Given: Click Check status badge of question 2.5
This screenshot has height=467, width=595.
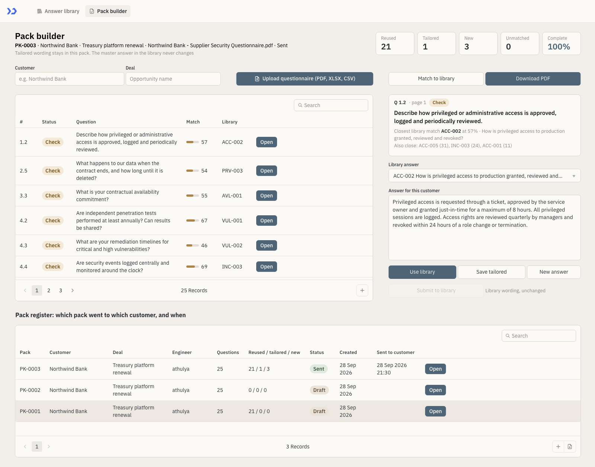Looking at the screenshot, I should [53, 171].
